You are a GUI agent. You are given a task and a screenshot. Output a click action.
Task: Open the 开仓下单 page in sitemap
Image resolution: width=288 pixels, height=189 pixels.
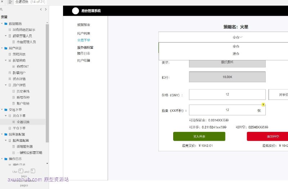coord(19,116)
